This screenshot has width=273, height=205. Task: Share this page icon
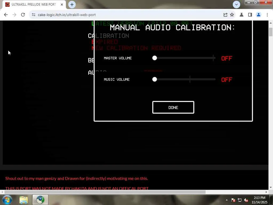[225, 15]
